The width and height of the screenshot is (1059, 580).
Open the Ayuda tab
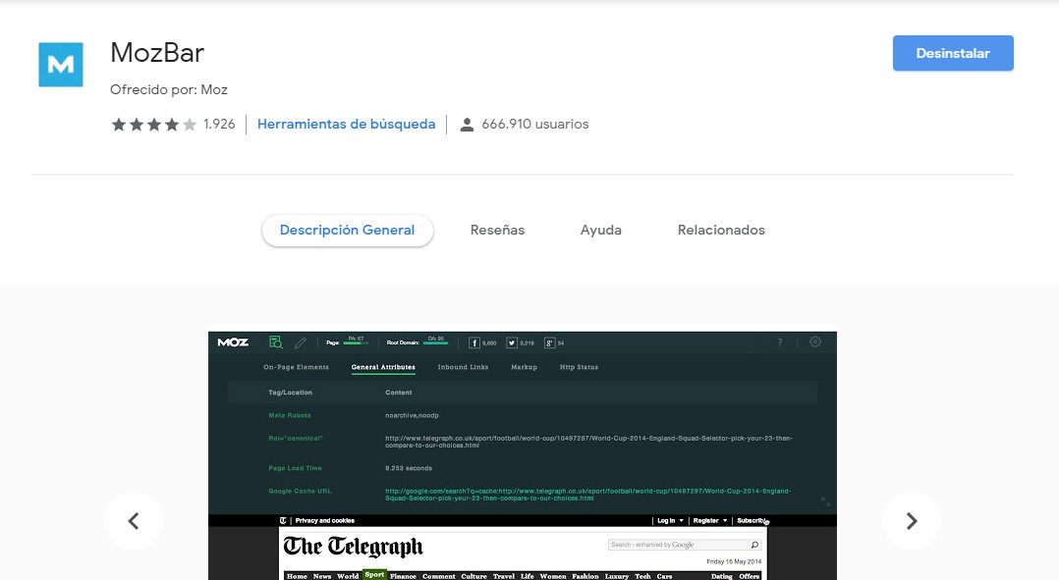click(600, 230)
